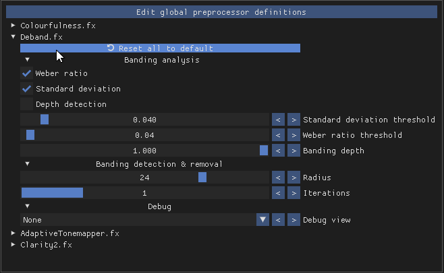
Task: Select next Debug view option arrow
Action: (294, 220)
